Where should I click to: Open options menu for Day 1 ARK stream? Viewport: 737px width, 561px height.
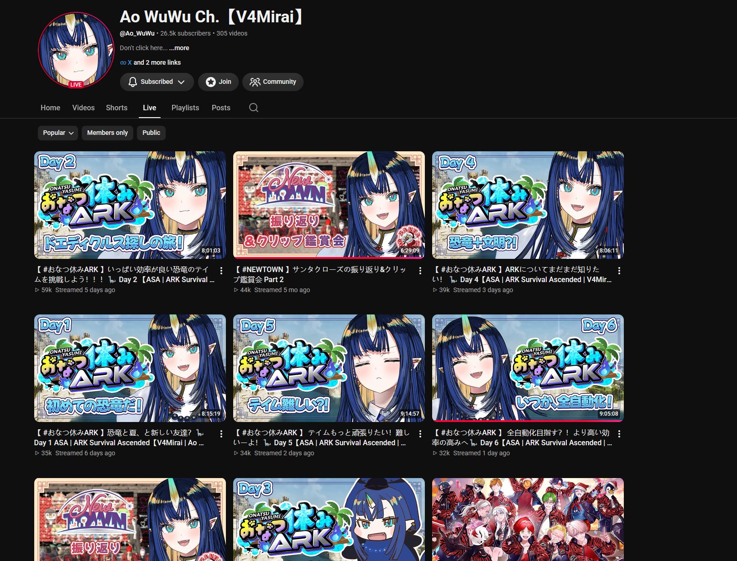click(221, 434)
